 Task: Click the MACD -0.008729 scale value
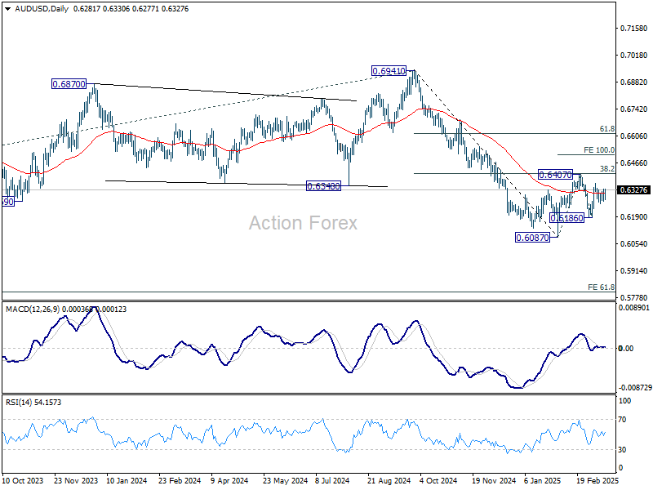coord(635,387)
